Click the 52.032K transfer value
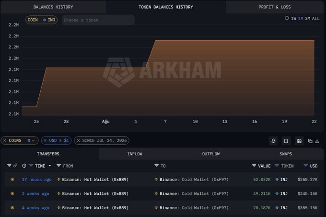Screen dimensions: 326x217 point(262,180)
